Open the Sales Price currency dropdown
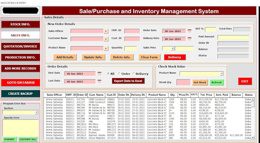 172,48
